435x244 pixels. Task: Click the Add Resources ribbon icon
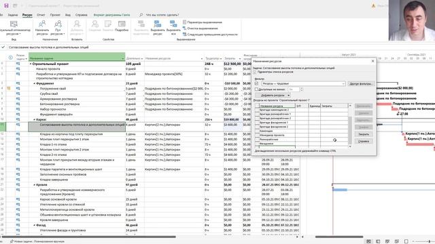click(77, 24)
